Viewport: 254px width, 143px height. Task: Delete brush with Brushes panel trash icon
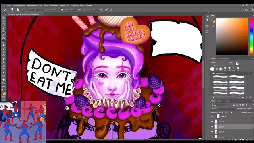[x=250, y=97]
